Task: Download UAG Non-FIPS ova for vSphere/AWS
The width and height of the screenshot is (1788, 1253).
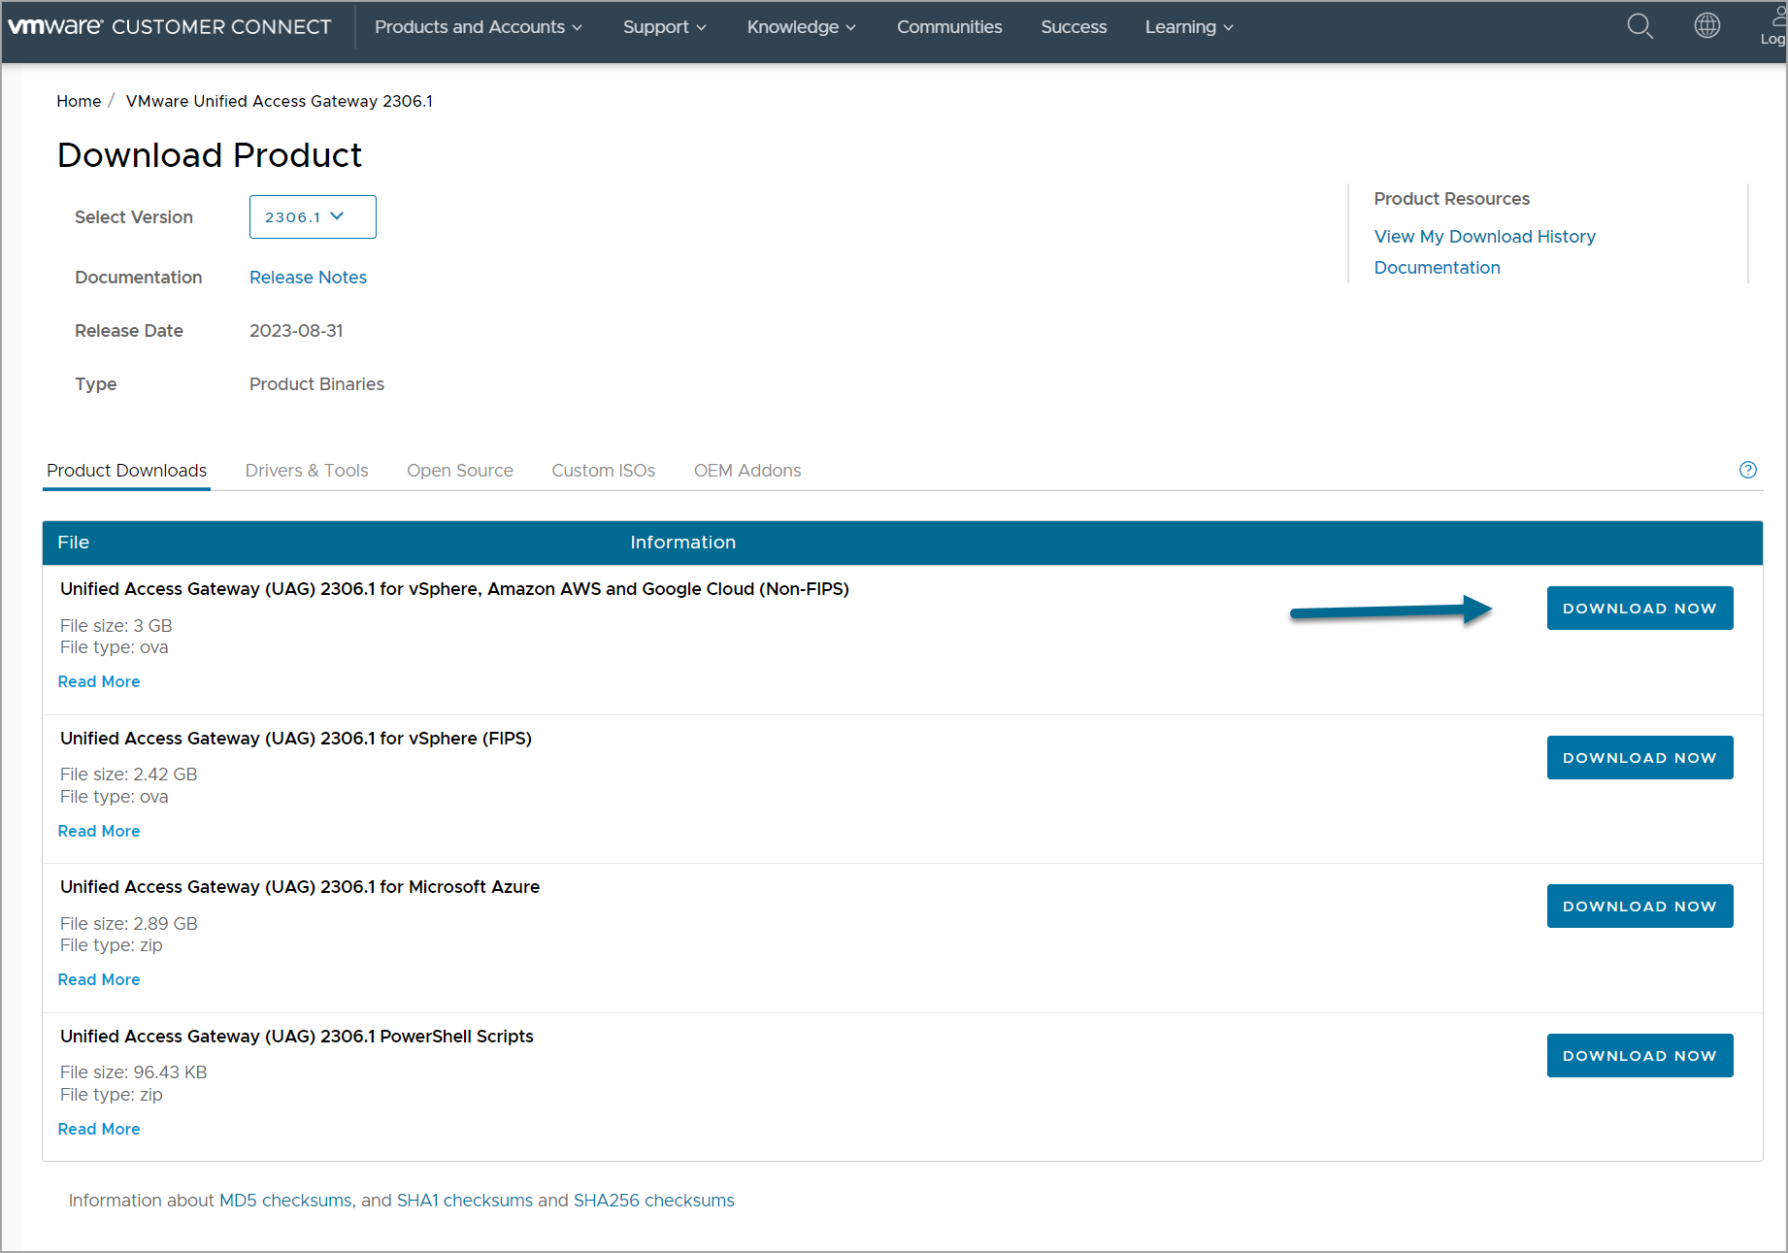Action: 1639,609
